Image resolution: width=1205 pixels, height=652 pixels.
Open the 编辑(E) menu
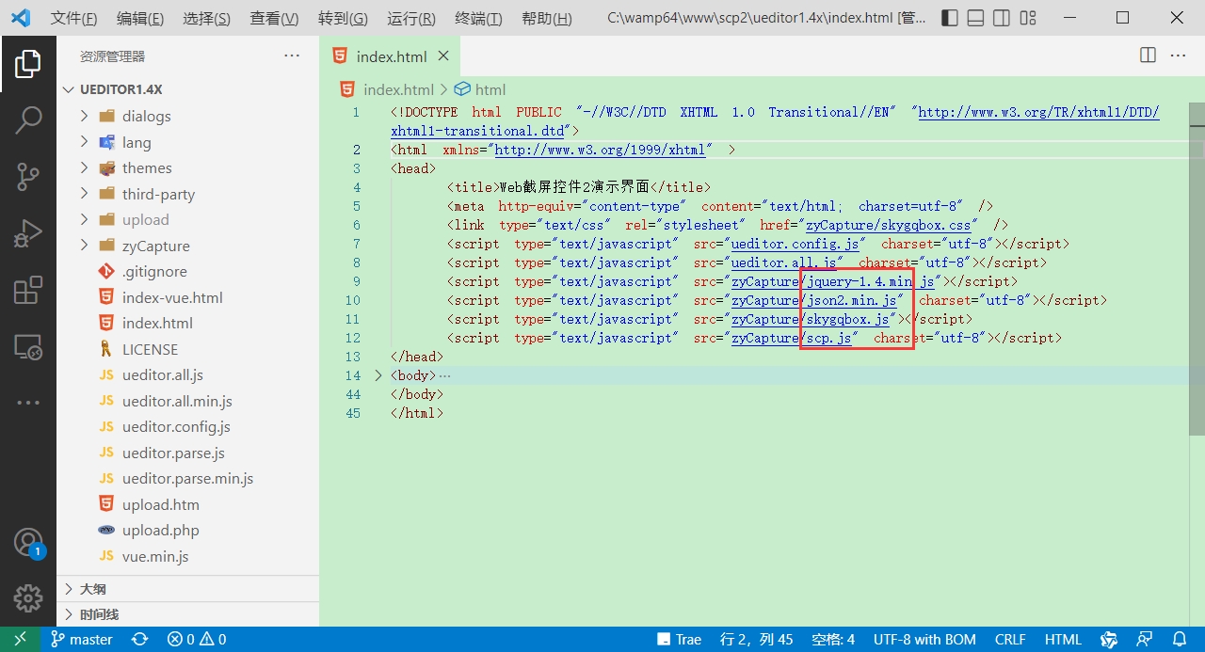click(140, 19)
